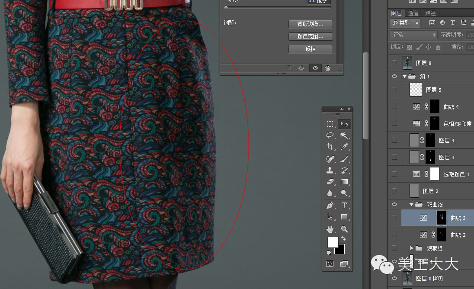Swap foreground and background colors

pos(343,238)
